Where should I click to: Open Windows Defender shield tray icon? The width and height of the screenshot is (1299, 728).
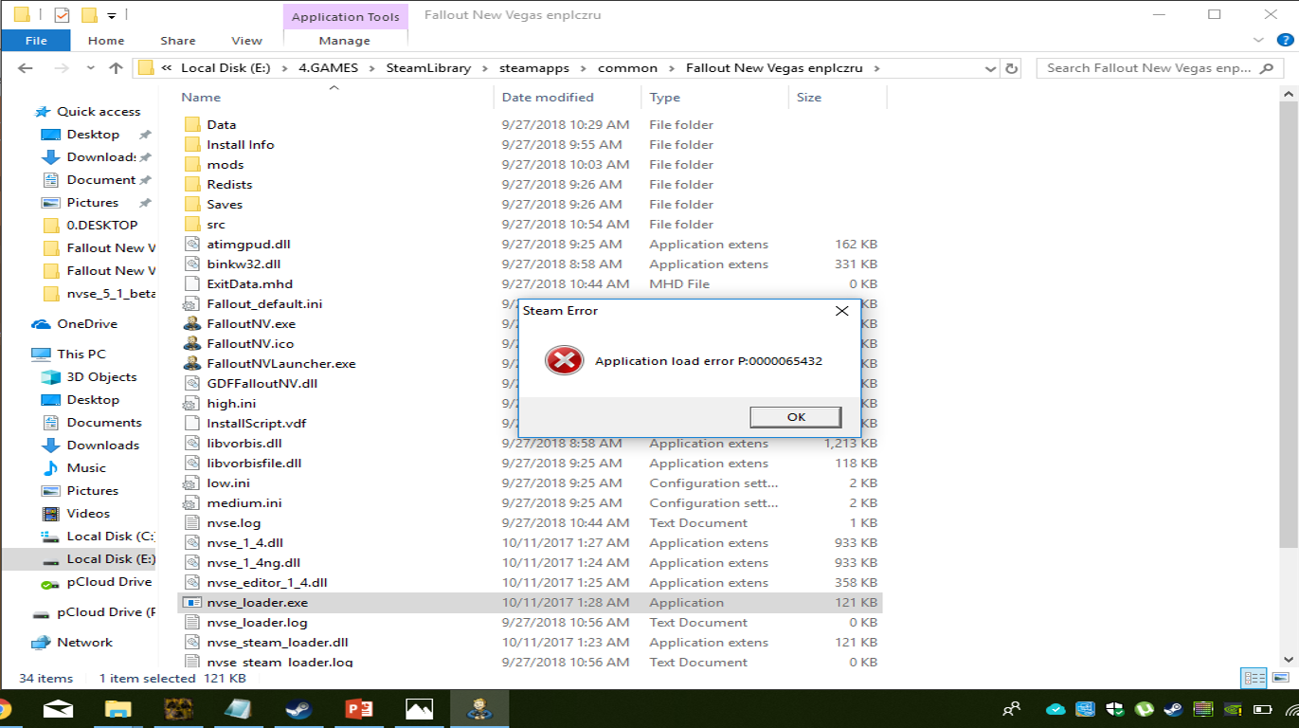coord(1114,709)
